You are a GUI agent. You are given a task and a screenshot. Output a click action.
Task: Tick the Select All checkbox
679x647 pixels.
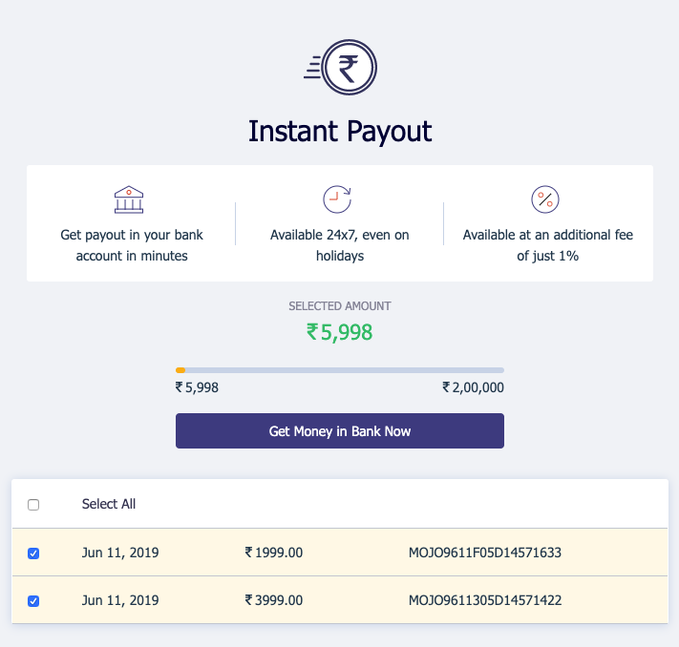33,505
